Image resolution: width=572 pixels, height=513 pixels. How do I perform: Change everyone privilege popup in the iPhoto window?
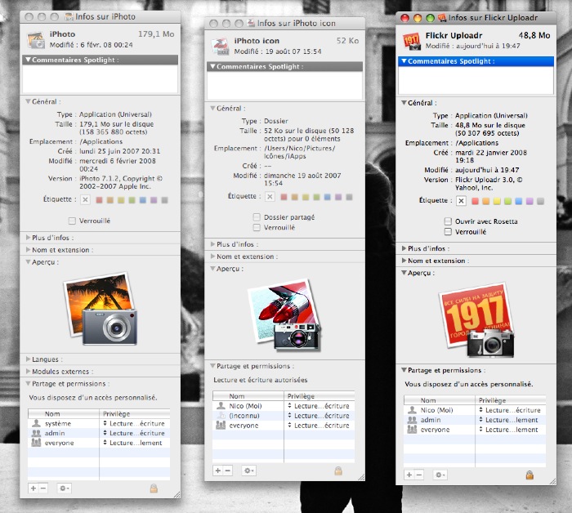point(134,443)
